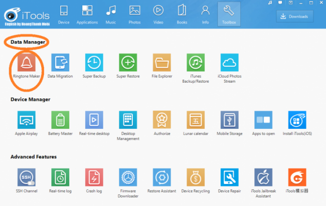326x206 pixels.
Task: Open the Info tab
Action: (x=206, y=15)
